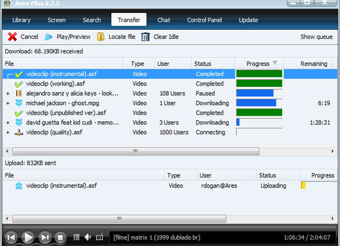Click 'rdogan@Ares' user in uploads
Image resolution: width=340 pixels, height=246 pixels.
219,186
